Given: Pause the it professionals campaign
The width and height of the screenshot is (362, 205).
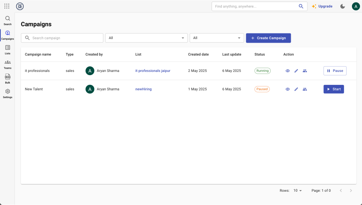Looking at the screenshot, I should (x=335, y=71).
